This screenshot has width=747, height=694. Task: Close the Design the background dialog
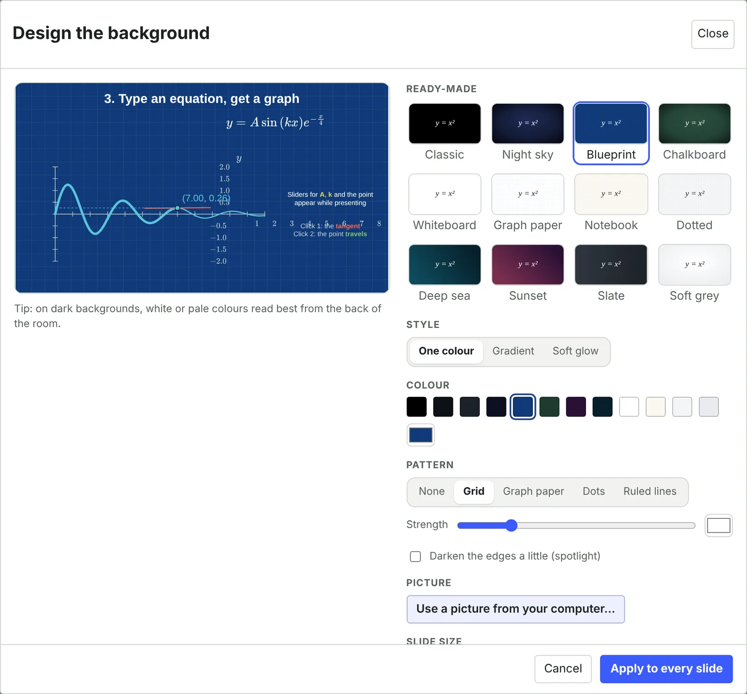pos(712,34)
